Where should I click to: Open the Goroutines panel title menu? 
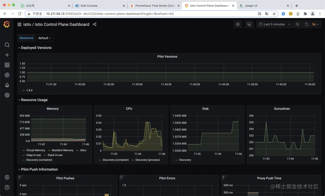tap(282, 109)
